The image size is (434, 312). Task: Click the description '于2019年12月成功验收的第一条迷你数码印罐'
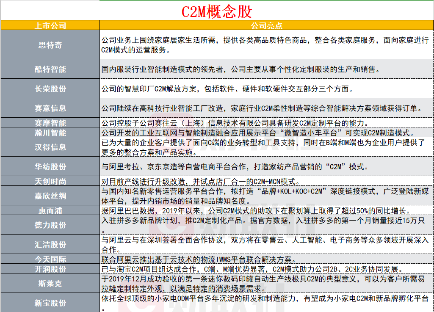pyautogui.click(x=267, y=283)
